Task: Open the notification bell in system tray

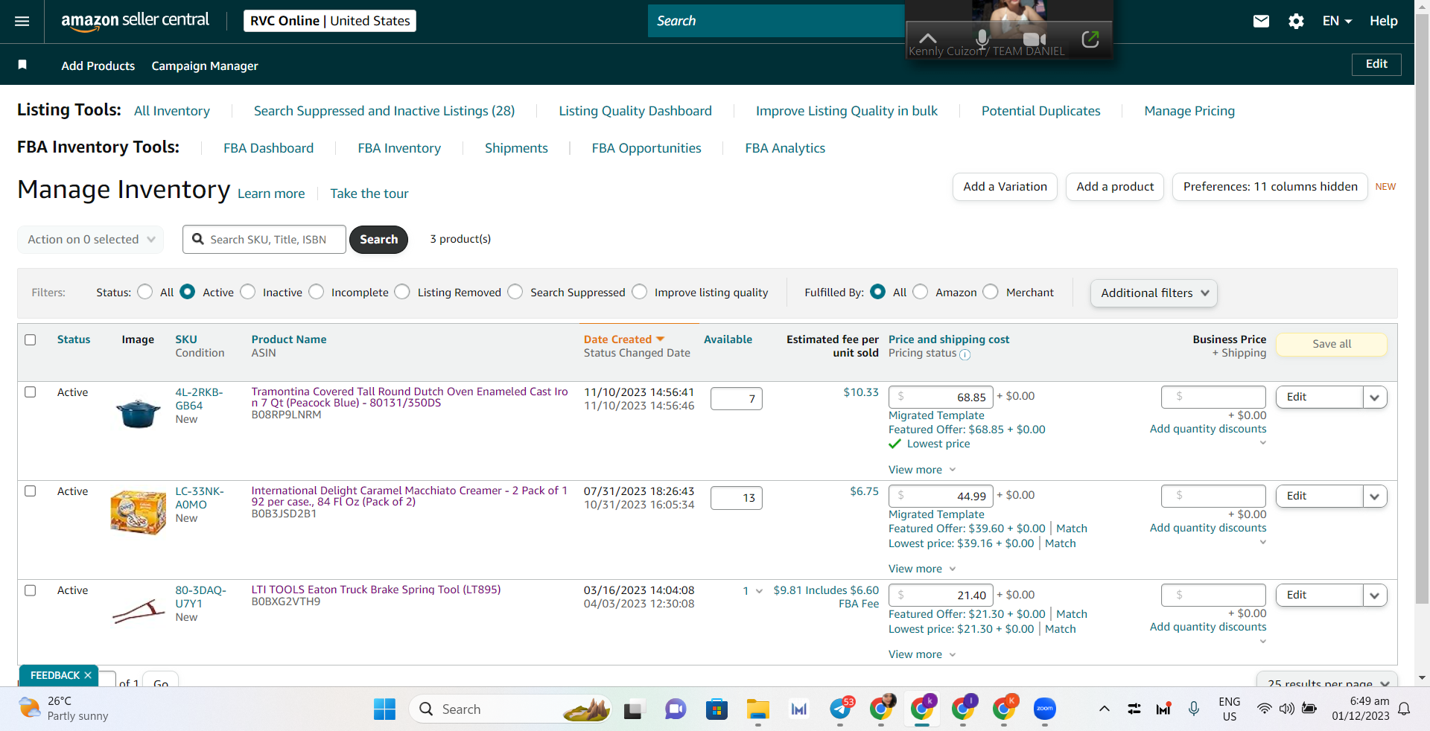Action: [1404, 709]
